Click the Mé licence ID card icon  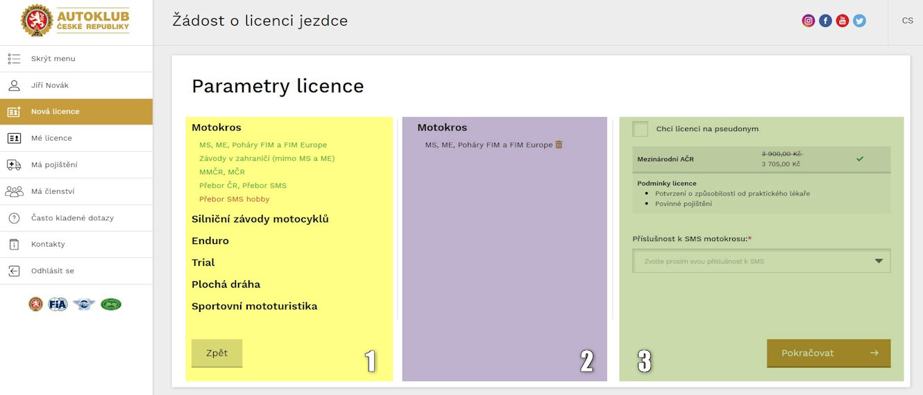pos(14,138)
